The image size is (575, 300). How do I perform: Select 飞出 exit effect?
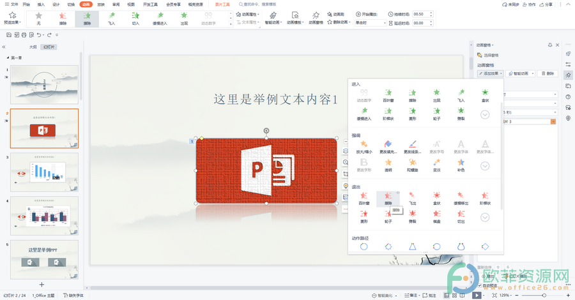(x=412, y=198)
